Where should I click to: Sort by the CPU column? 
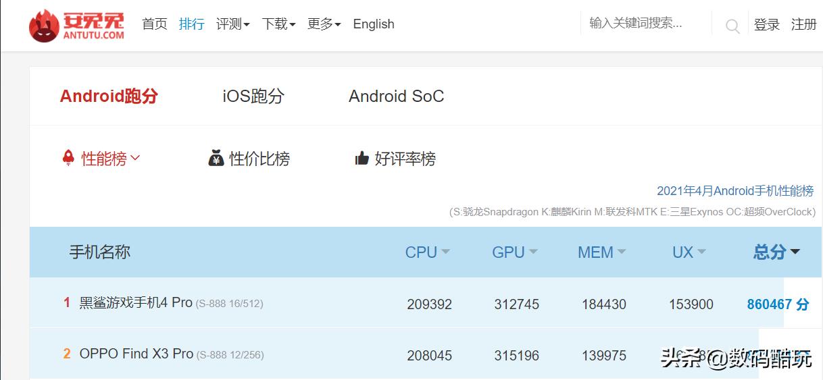pos(427,252)
